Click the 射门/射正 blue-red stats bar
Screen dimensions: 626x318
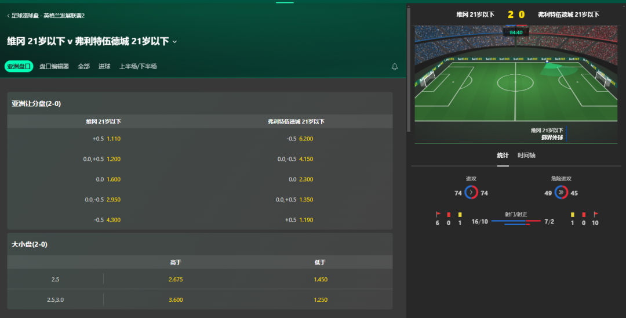[516, 222]
